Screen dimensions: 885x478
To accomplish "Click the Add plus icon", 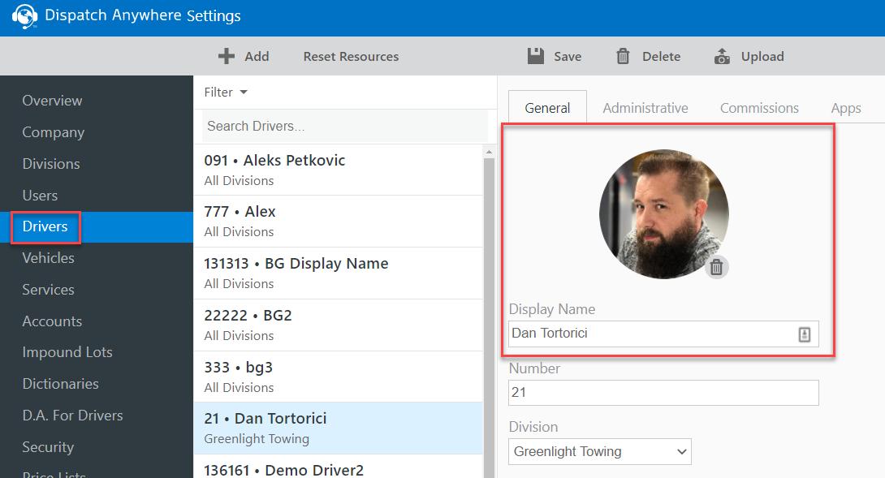I will click(x=227, y=57).
